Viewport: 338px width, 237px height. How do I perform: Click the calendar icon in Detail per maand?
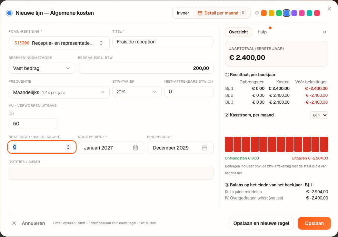pos(200,13)
